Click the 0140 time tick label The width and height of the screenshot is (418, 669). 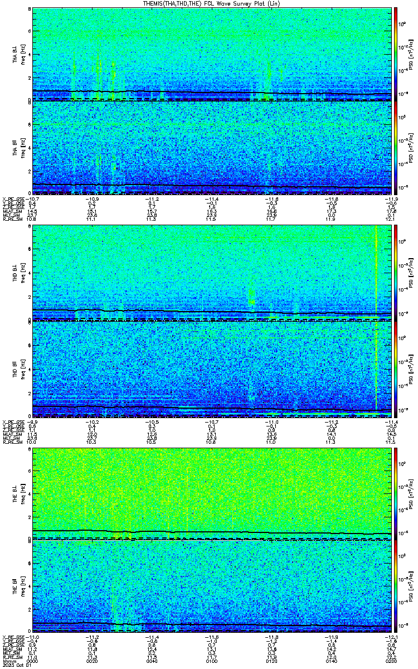(x=332, y=662)
